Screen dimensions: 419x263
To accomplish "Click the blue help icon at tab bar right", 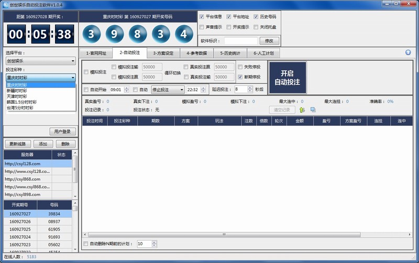I will 408,52.
